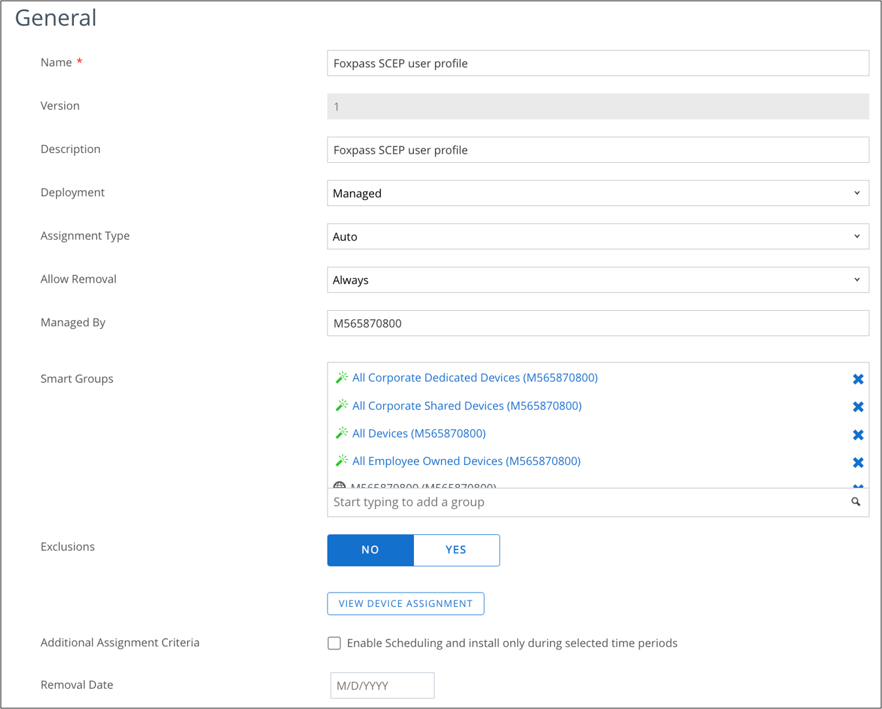
Task: Click the Removal Date field
Action: tap(382, 685)
